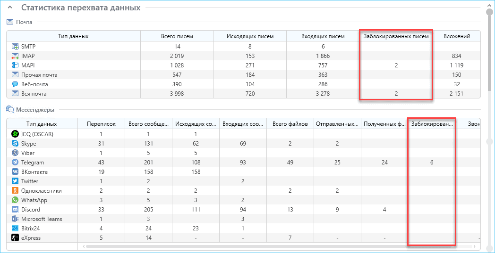Select the WhatsApp row label
This screenshot has height=253, width=495.
[x=33, y=200]
